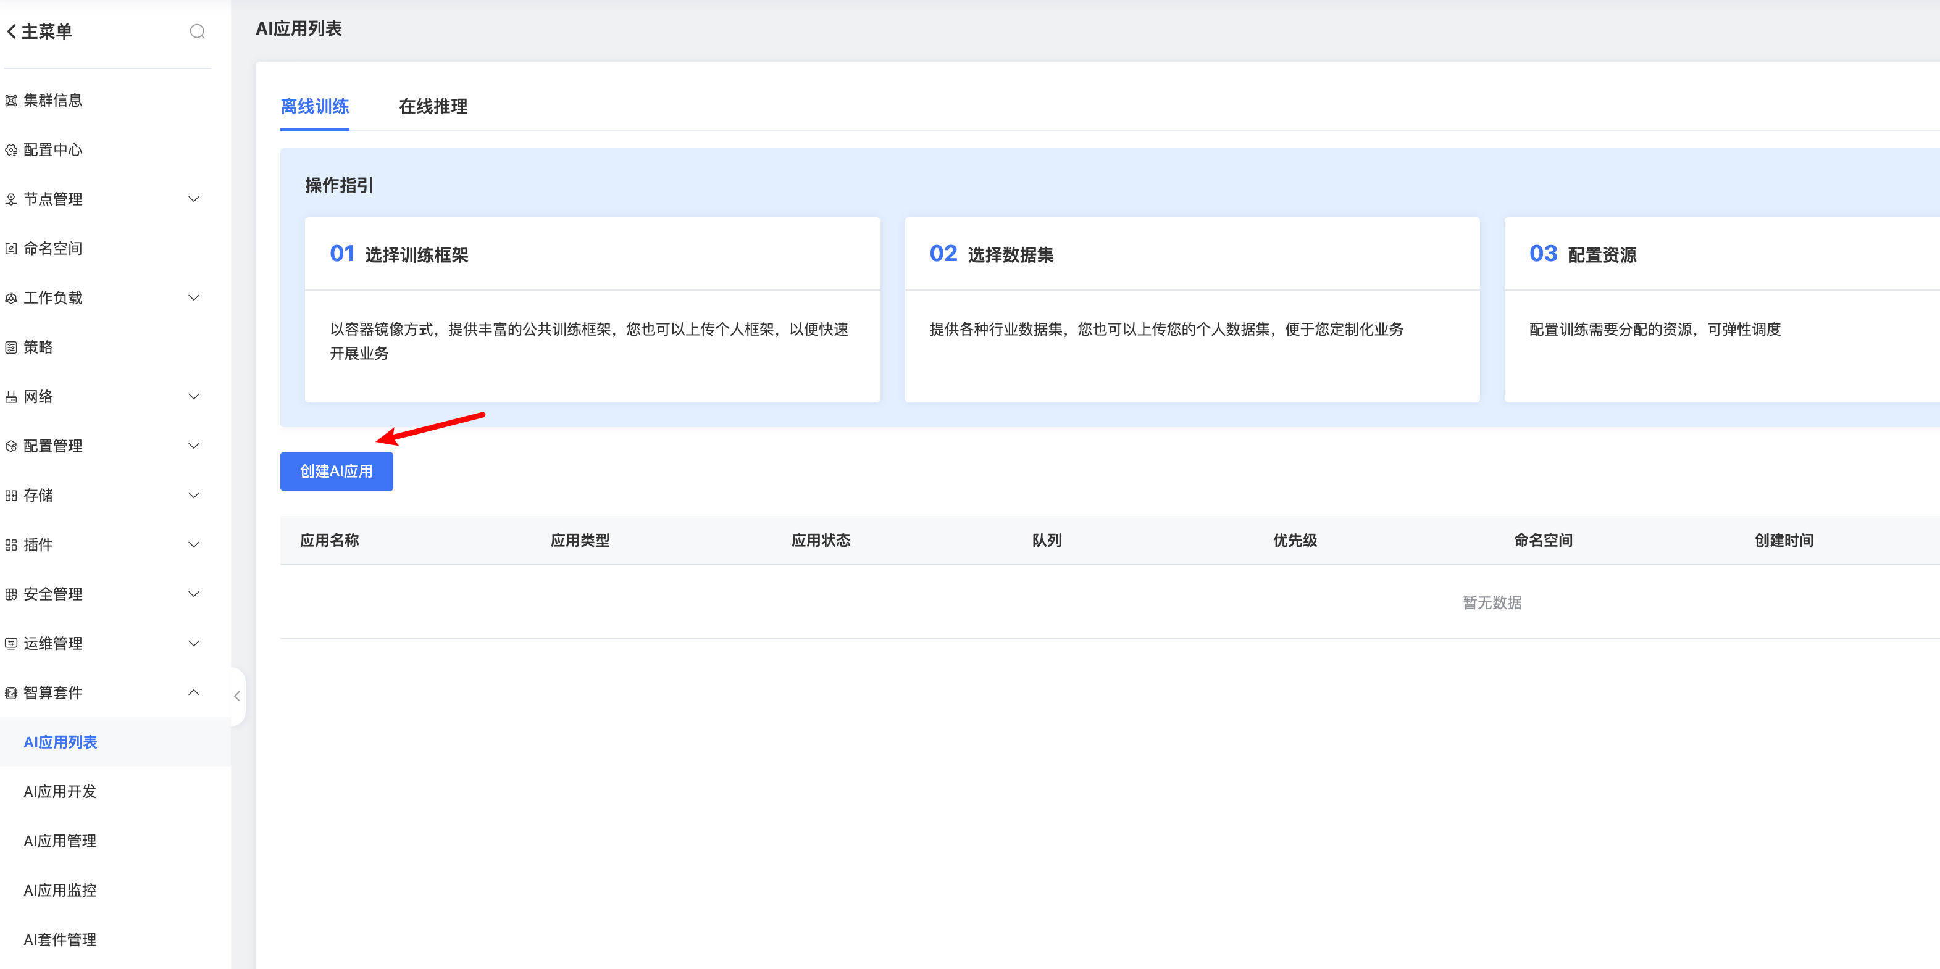Click the 智算套件 sidebar icon
1940x969 pixels.
pos(11,692)
